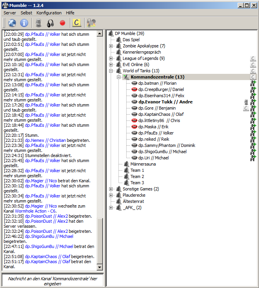Viewport: 259px width, 288px height.
Task: Select the Ältestenrat channel
Action: pos(133,201)
